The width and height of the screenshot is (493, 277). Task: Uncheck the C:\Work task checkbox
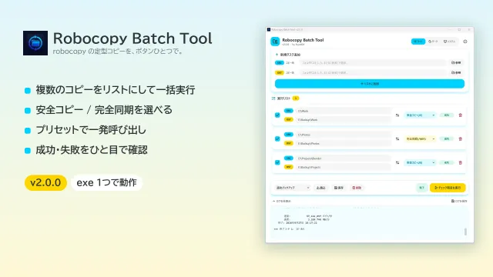click(x=277, y=115)
